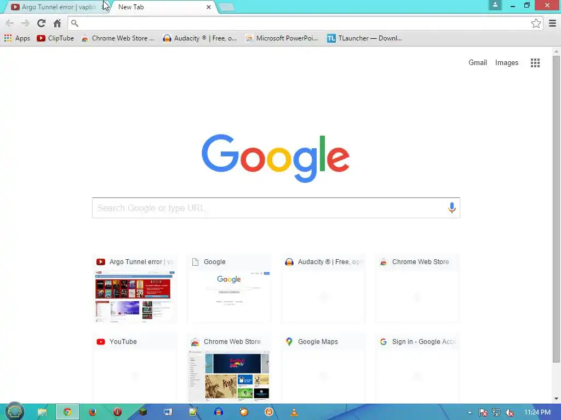Open the Microsoft PowerPoint bookmark
Screen dimensions: 561x420
[x=282, y=38]
